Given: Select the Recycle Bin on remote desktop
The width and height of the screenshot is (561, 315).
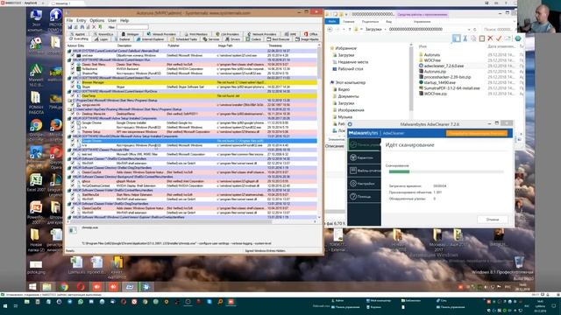Looking at the screenshot, I should pyautogui.click(x=519, y=262).
